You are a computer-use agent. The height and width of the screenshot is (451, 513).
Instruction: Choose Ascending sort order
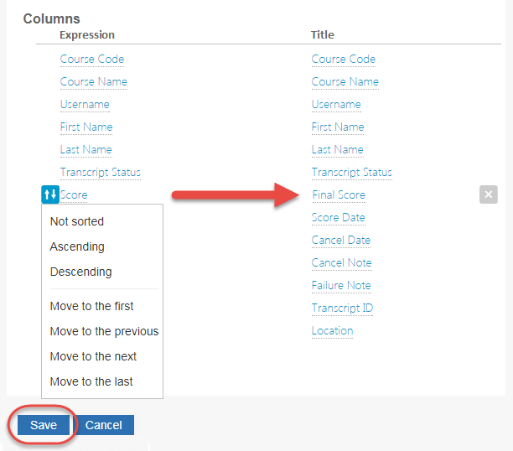click(x=77, y=246)
